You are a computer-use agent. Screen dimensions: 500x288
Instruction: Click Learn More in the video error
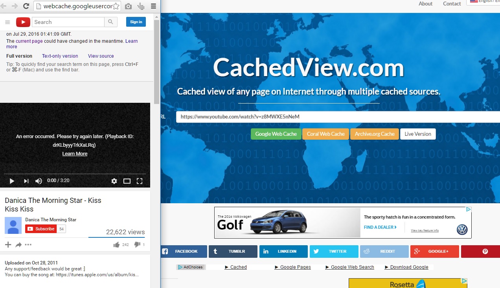[75, 154]
